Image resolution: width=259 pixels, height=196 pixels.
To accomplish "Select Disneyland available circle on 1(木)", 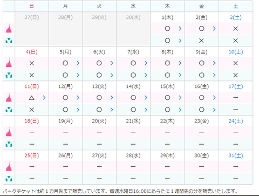I will tap(167, 29).
